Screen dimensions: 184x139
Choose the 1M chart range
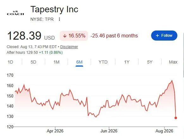tap(57, 62)
